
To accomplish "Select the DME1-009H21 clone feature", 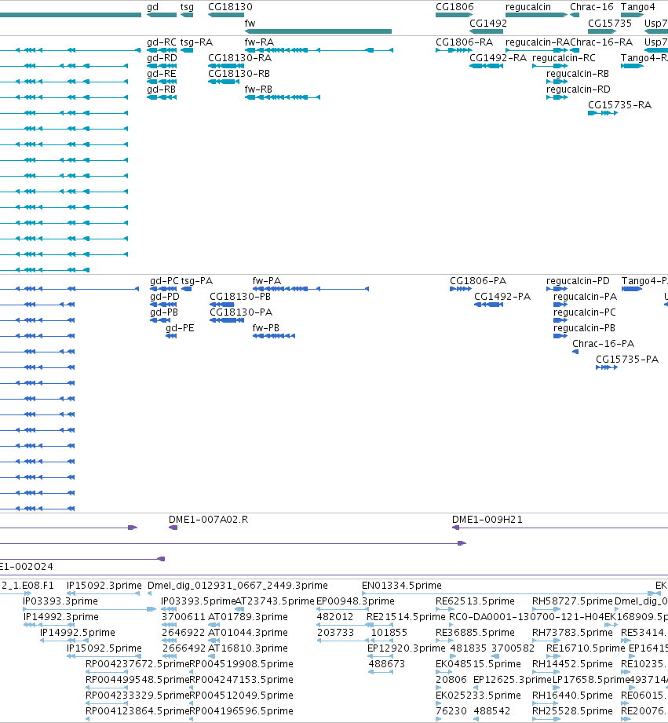I will pos(560,528).
